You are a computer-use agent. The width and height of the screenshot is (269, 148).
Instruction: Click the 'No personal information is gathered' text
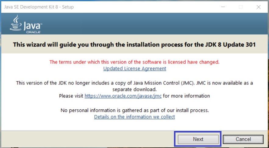tap(135, 110)
